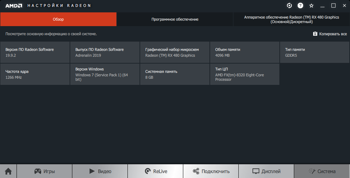Open the Подключить section

click(x=211, y=171)
